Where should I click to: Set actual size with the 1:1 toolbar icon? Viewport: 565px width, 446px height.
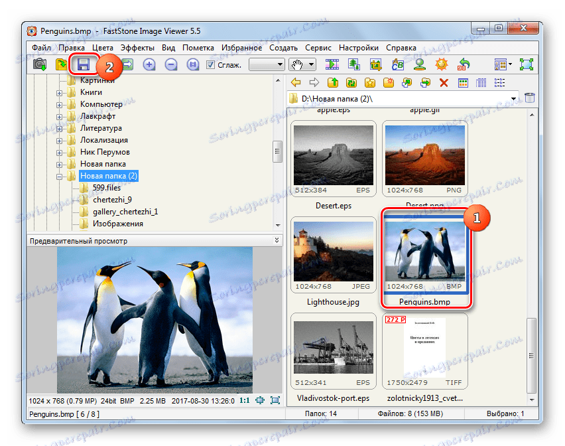(193, 64)
